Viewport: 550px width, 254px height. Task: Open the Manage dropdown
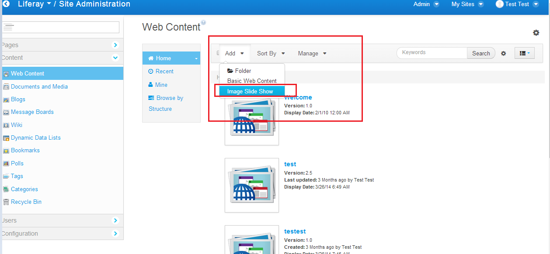pyautogui.click(x=313, y=53)
